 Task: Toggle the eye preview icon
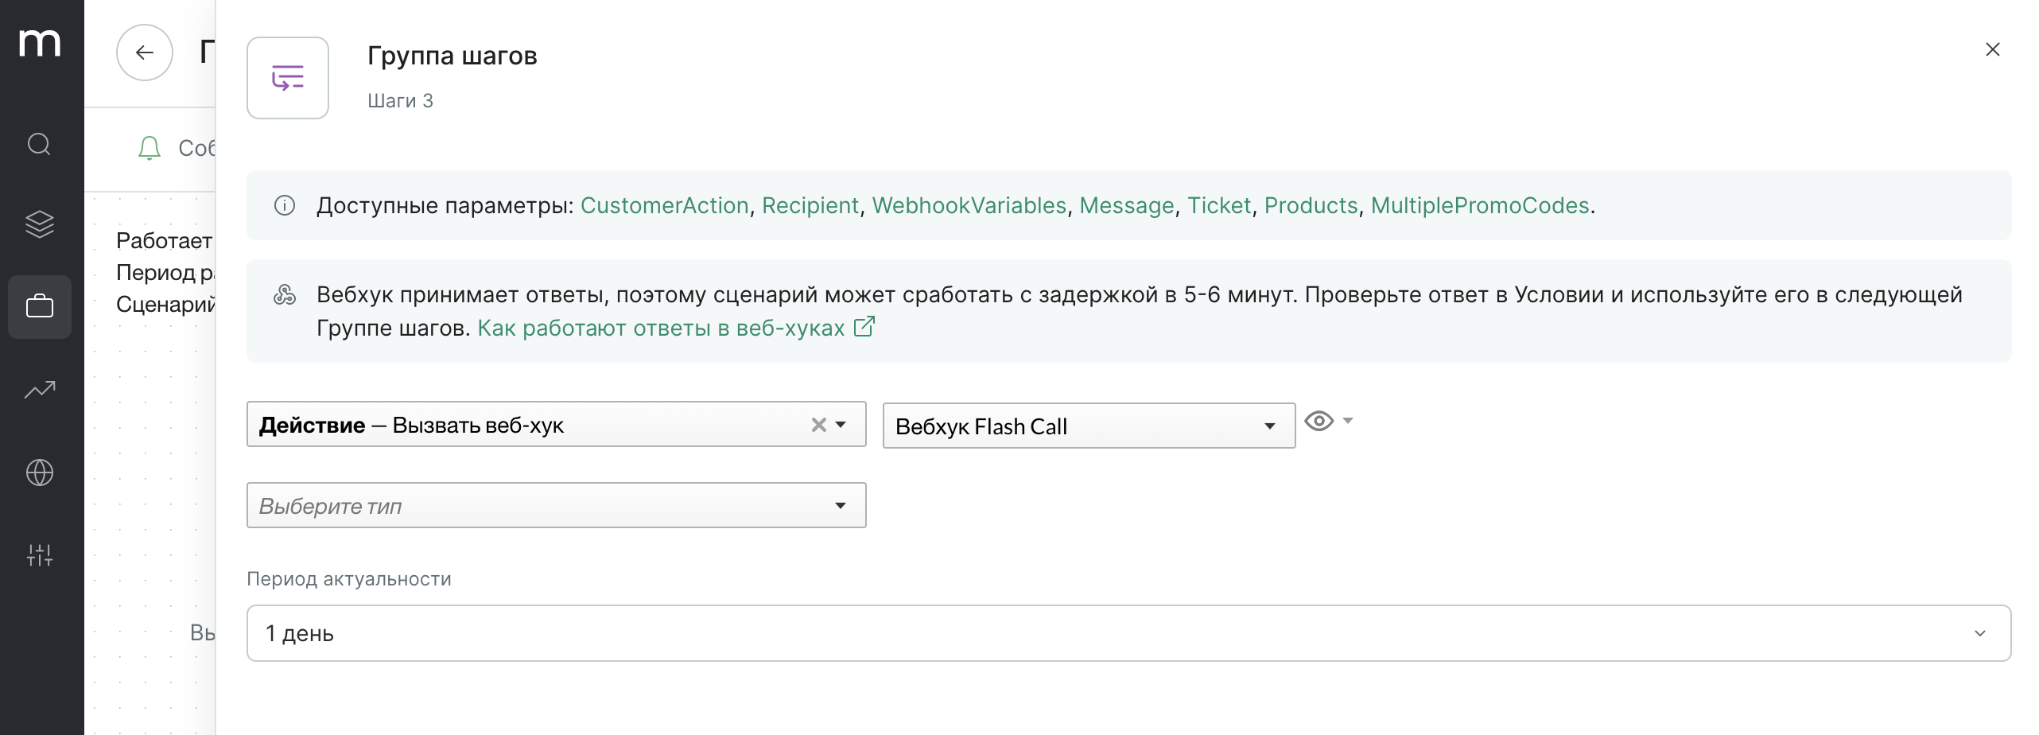click(x=1319, y=421)
